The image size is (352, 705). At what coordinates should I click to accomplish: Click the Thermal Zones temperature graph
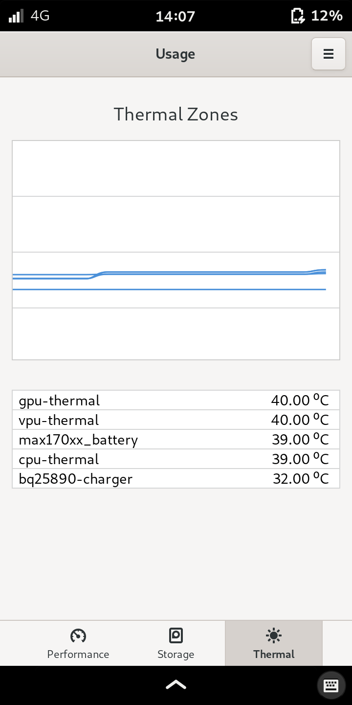(176, 250)
